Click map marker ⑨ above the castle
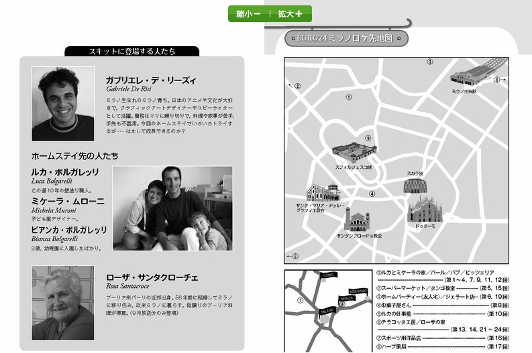This screenshot has height=353, width=532. pyautogui.click(x=368, y=138)
